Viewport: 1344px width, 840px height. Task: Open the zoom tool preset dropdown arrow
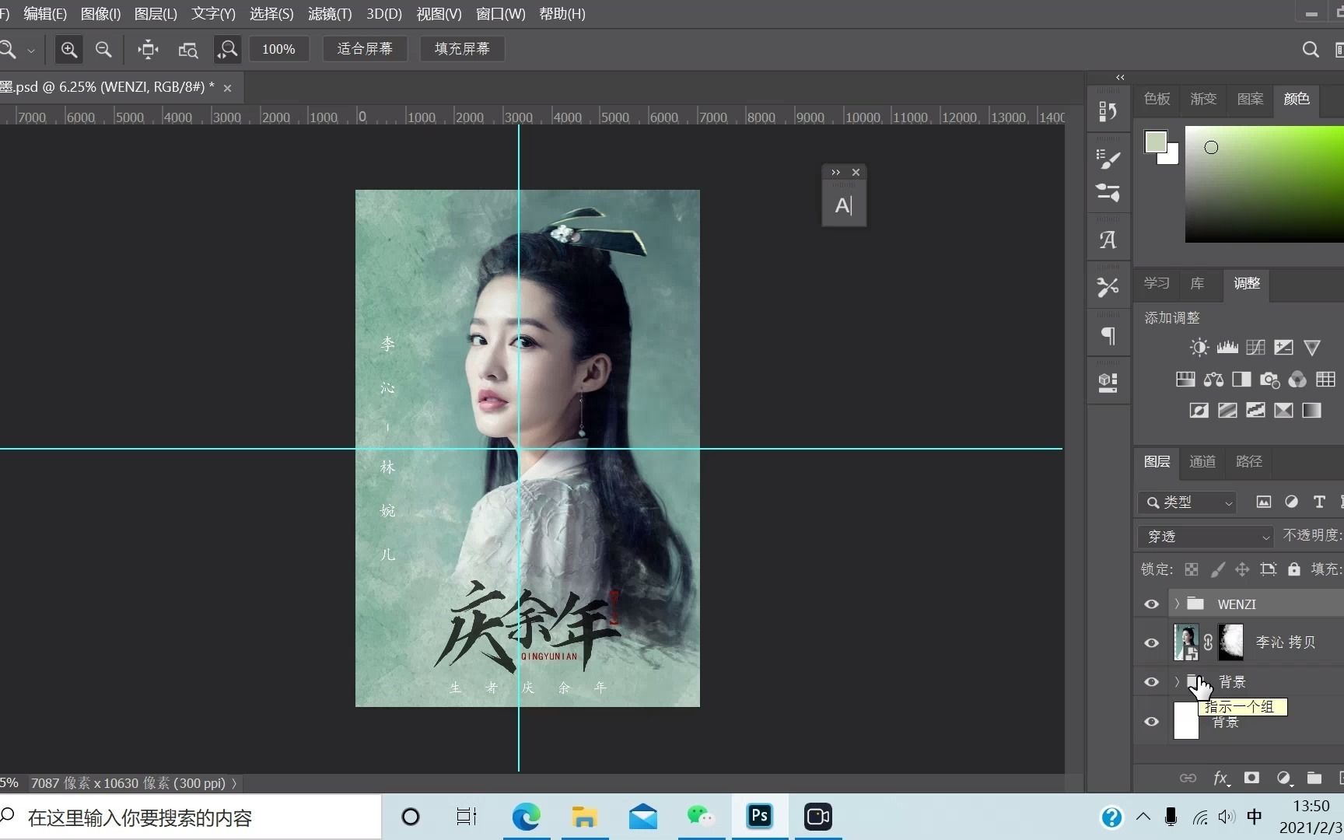tap(31, 51)
